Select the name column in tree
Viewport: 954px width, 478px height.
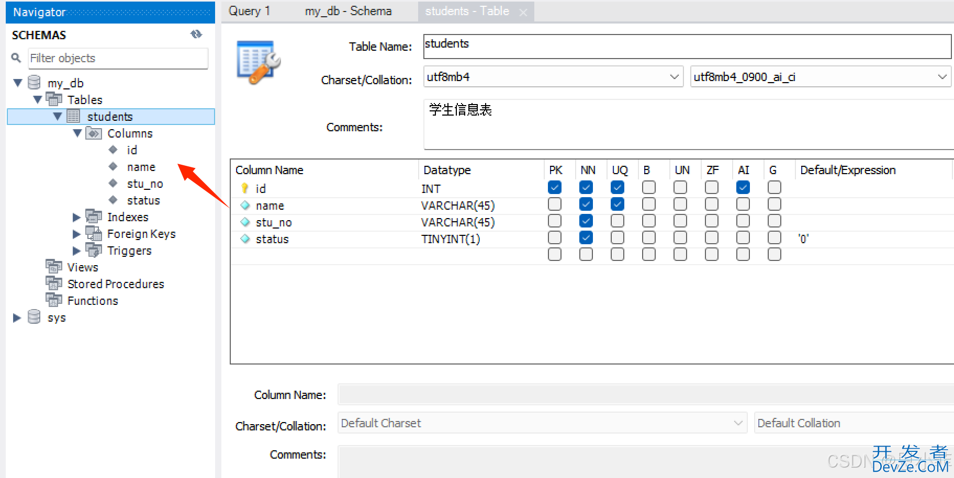(141, 167)
